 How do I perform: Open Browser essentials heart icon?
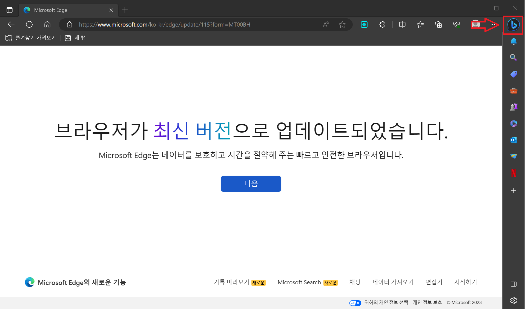pyautogui.click(x=457, y=24)
